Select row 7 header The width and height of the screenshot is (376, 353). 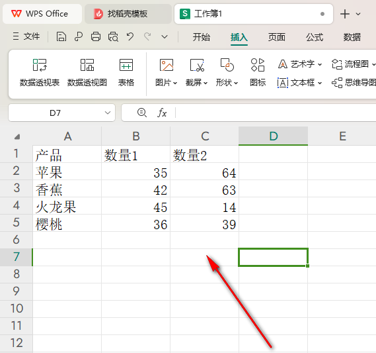16,257
